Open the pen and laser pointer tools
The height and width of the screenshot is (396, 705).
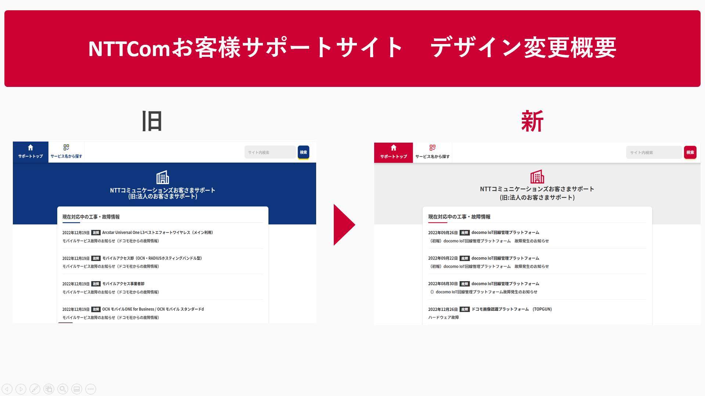[35, 389]
